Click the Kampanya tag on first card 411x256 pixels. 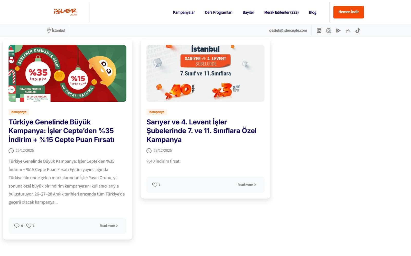tap(19, 112)
